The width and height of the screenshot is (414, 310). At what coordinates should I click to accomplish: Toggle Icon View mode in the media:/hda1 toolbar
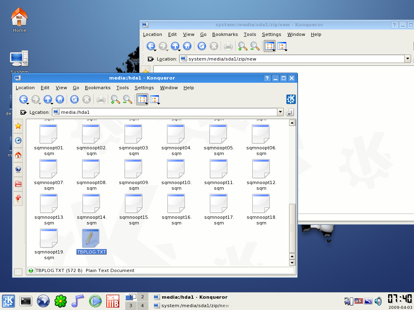142,99
